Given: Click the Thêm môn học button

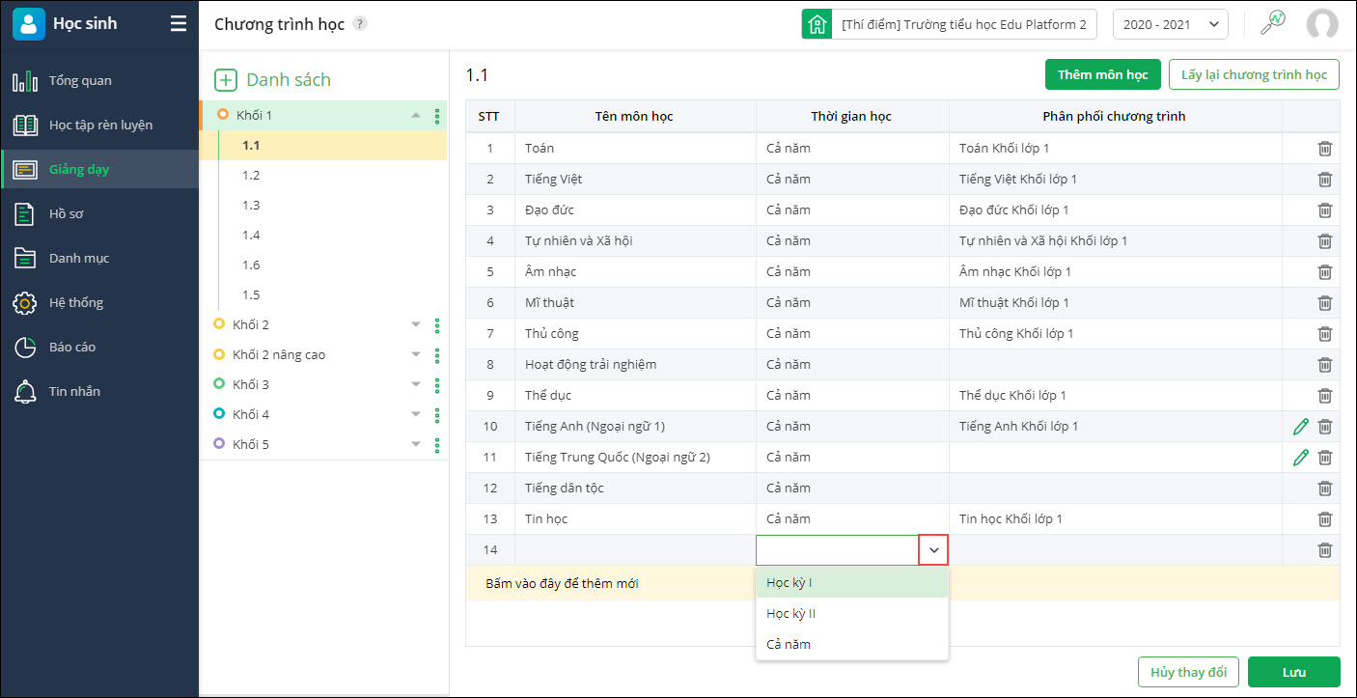Looking at the screenshot, I should tap(1102, 74).
